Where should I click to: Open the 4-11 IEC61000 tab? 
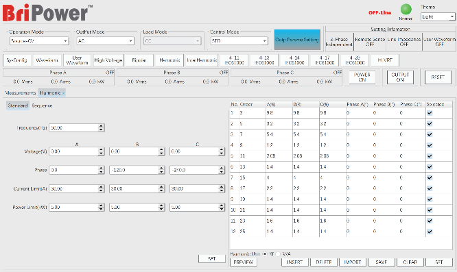[x=234, y=60]
